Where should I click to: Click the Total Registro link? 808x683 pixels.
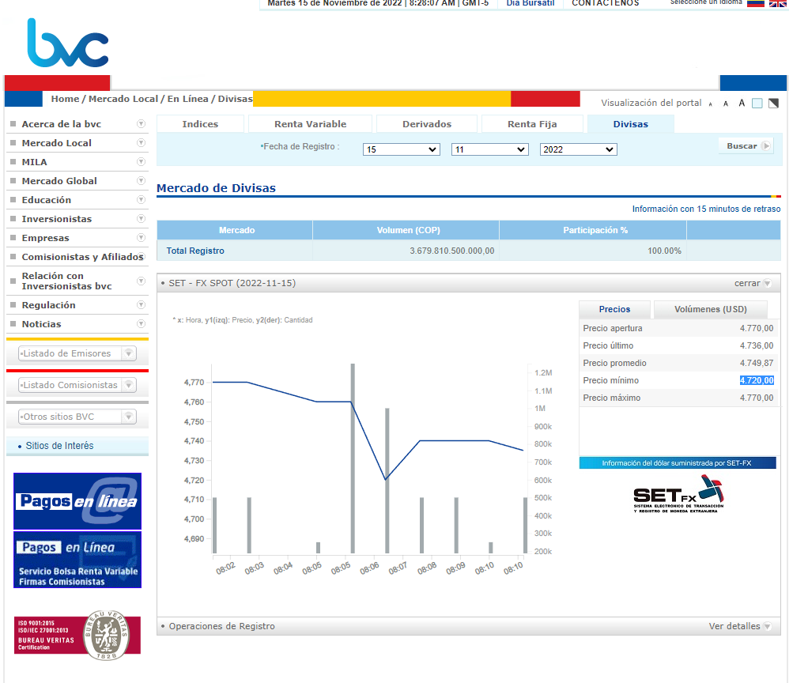[x=195, y=251]
